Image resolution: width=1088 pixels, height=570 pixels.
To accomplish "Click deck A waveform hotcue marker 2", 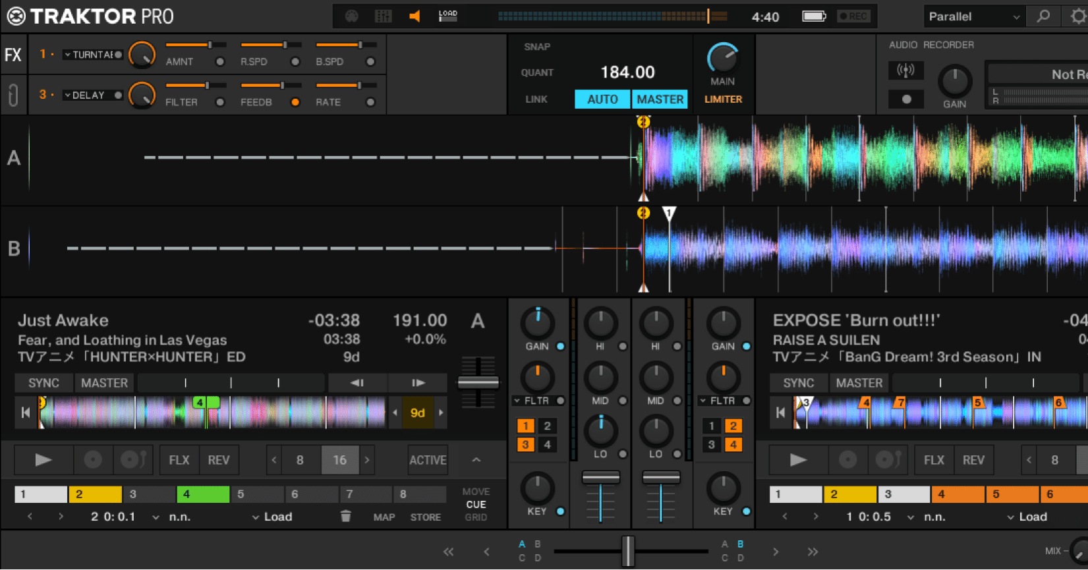I will pos(643,122).
